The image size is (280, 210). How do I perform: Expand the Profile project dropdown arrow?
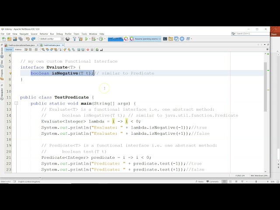click(x=105, y=39)
